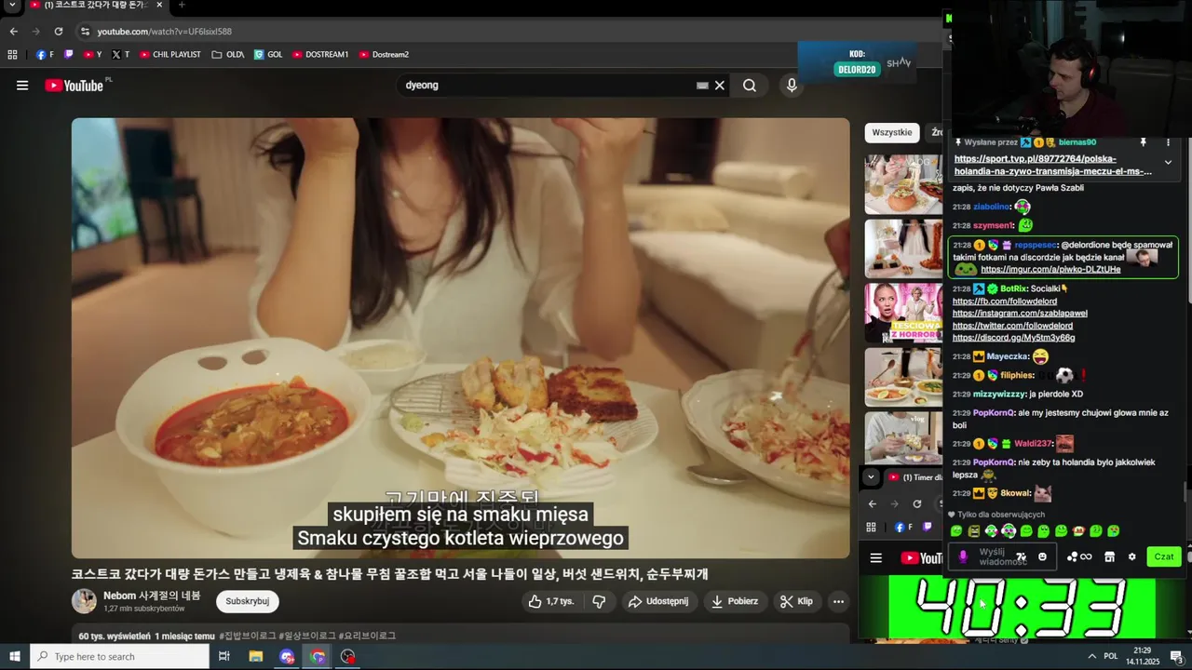Open the twitter.com/followdelord link

pyautogui.click(x=1012, y=326)
